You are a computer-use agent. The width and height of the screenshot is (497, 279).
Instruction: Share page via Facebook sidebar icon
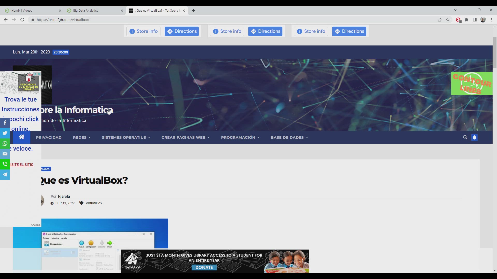[5, 123]
